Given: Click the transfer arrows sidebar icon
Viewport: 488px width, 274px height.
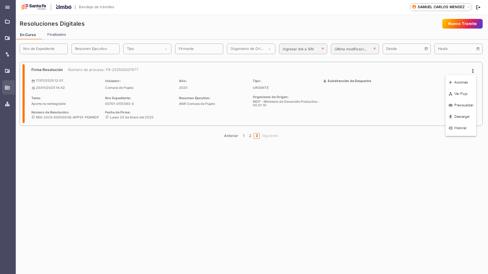Looking at the screenshot, I should pyautogui.click(x=7, y=55).
